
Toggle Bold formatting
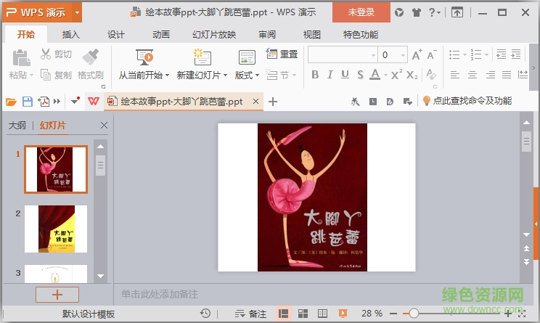315,75
